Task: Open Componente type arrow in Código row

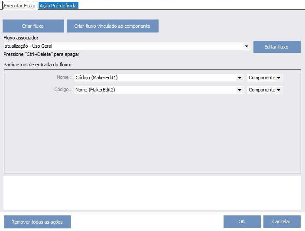Action: point(279,90)
